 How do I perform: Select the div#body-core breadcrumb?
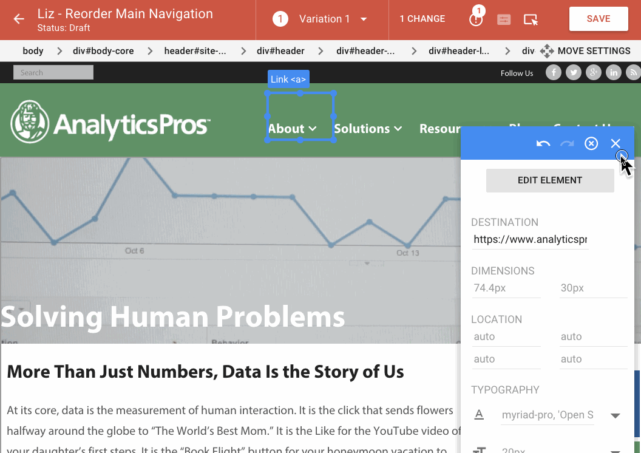(103, 51)
